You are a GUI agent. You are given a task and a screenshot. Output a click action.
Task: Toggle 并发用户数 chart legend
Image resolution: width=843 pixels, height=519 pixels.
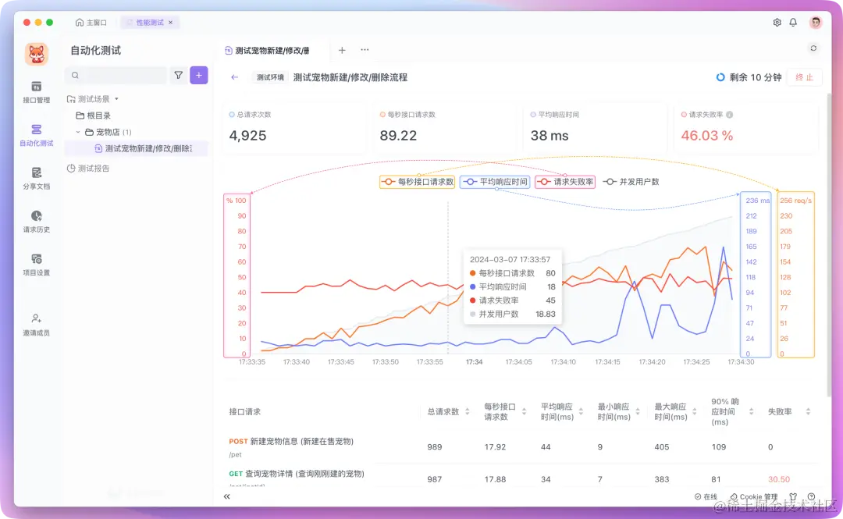tap(631, 182)
